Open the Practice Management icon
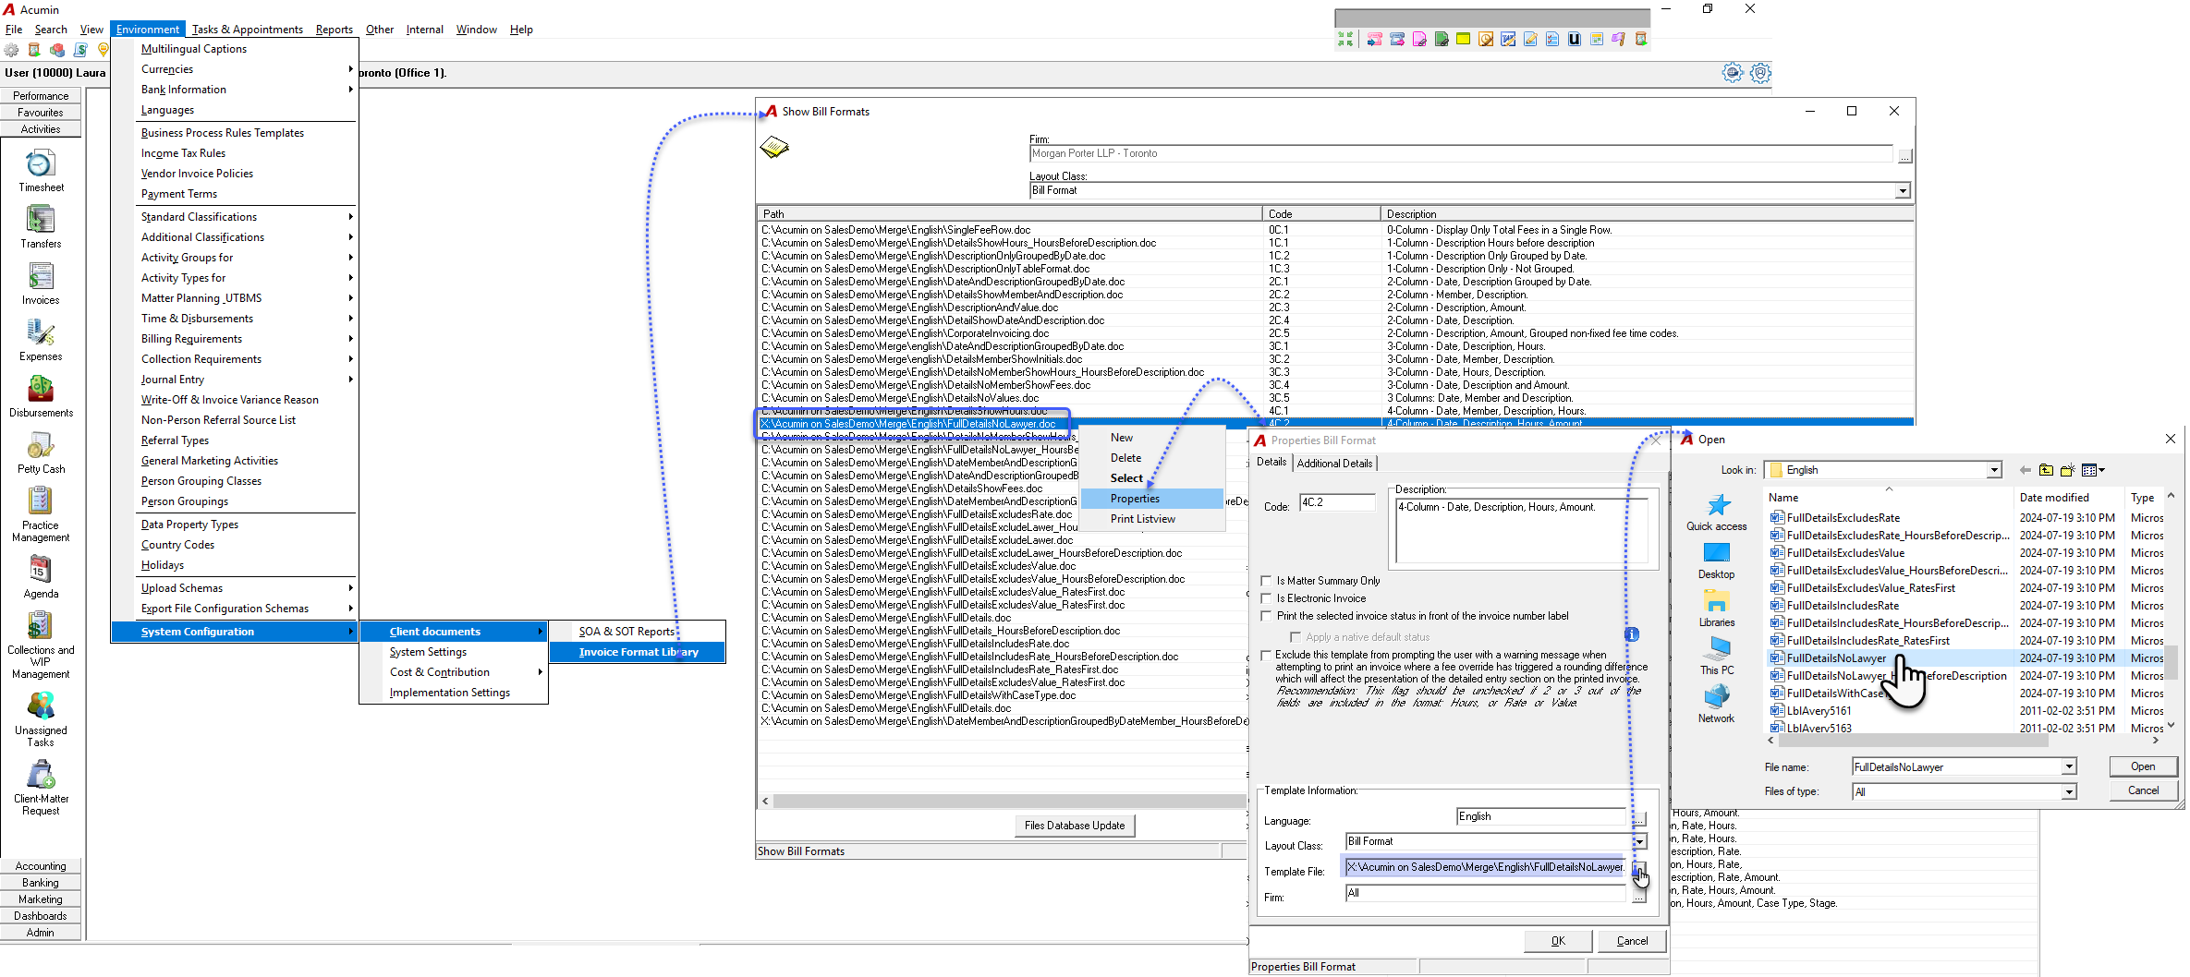Screen dimensions: 2190x977 [x=41, y=501]
